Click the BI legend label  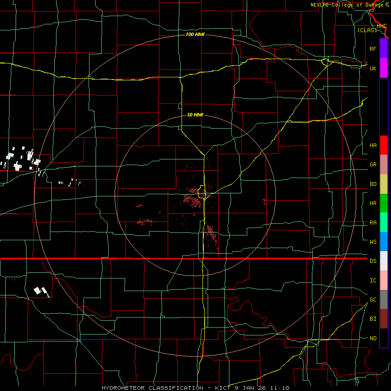[373, 319]
